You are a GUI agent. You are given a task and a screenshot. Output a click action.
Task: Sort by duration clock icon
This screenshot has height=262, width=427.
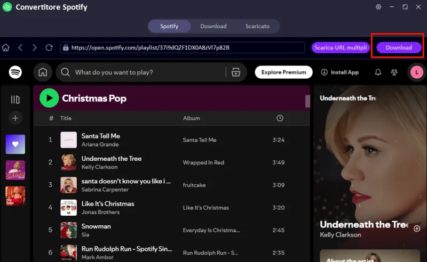coord(280,118)
